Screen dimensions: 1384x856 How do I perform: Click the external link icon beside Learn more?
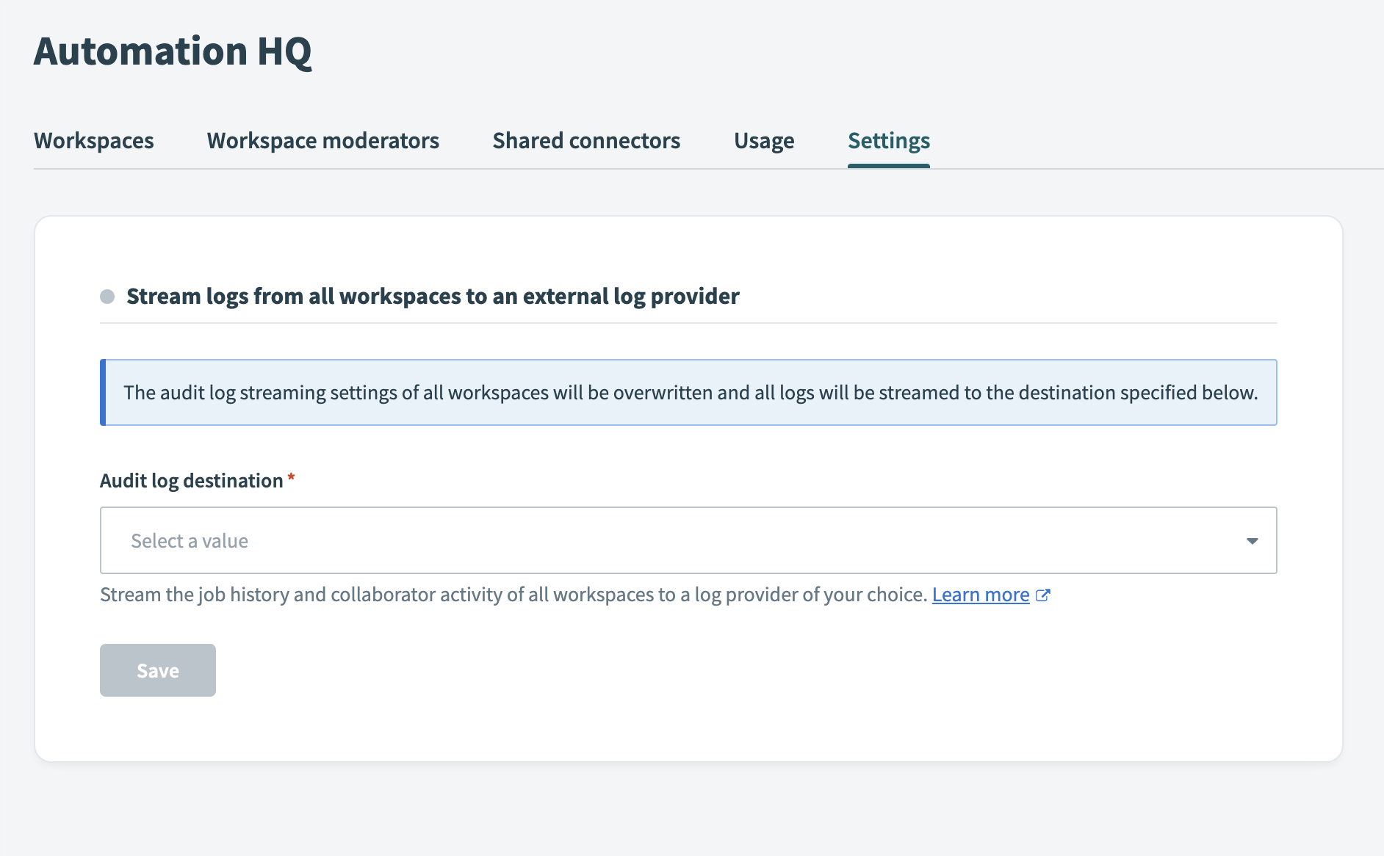1043,595
